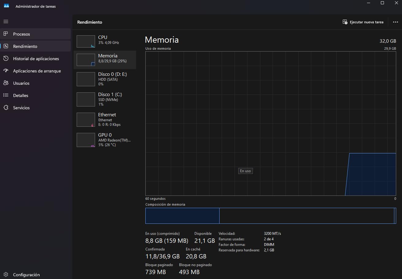The height and width of the screenshot is (279, 402).
Task: Click the 20,8 GB En caché value
Action: [196, 256]
